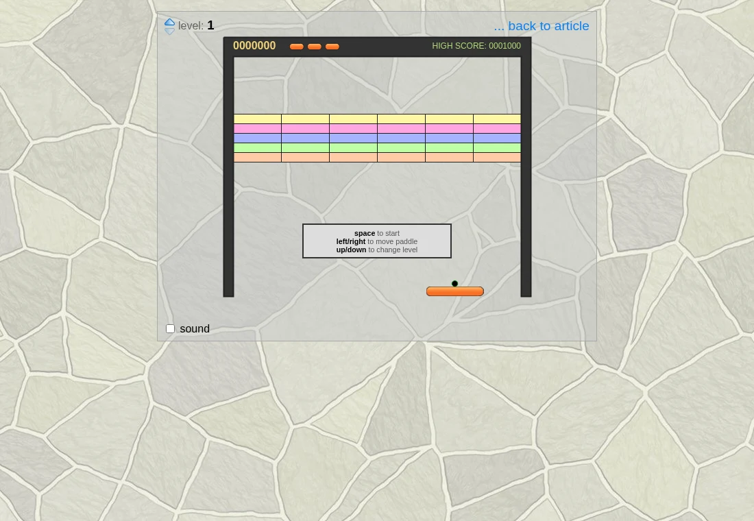Click the middle orange life indicator
The image size is (754, 521).
[x=315, y=47]
